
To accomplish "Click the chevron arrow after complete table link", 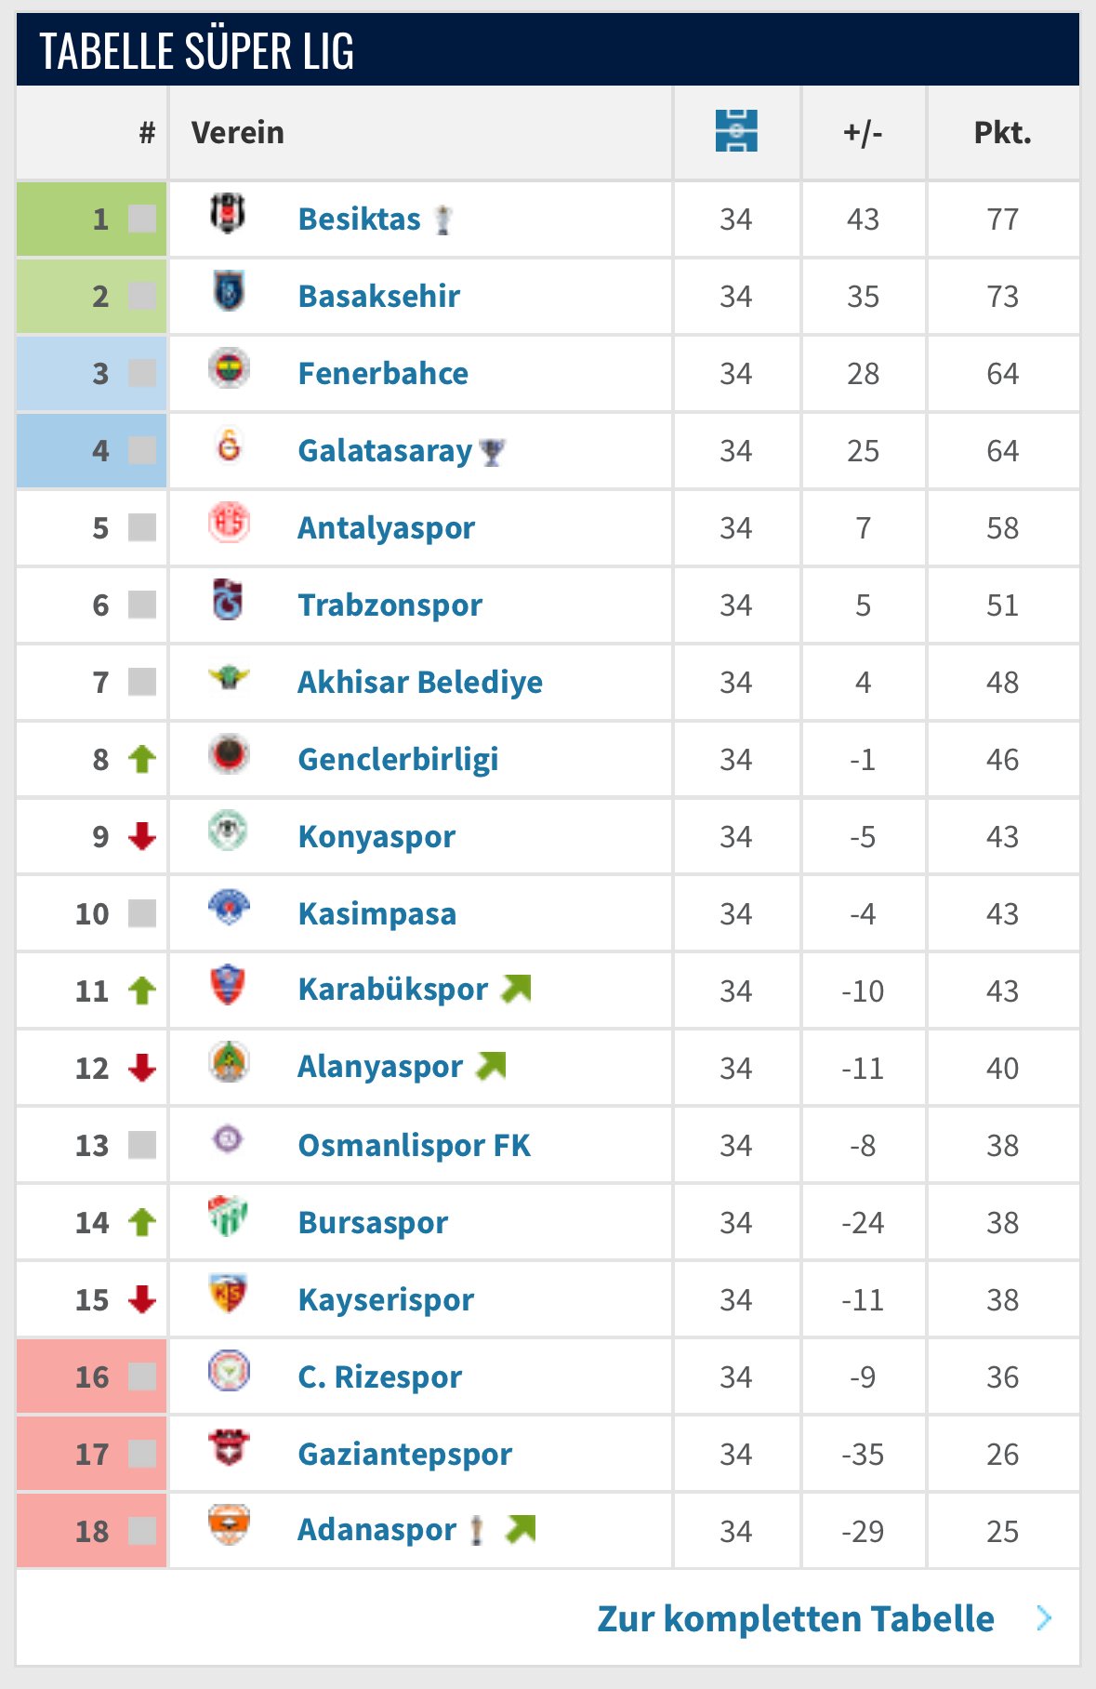I will (x=1045, y=1619).
